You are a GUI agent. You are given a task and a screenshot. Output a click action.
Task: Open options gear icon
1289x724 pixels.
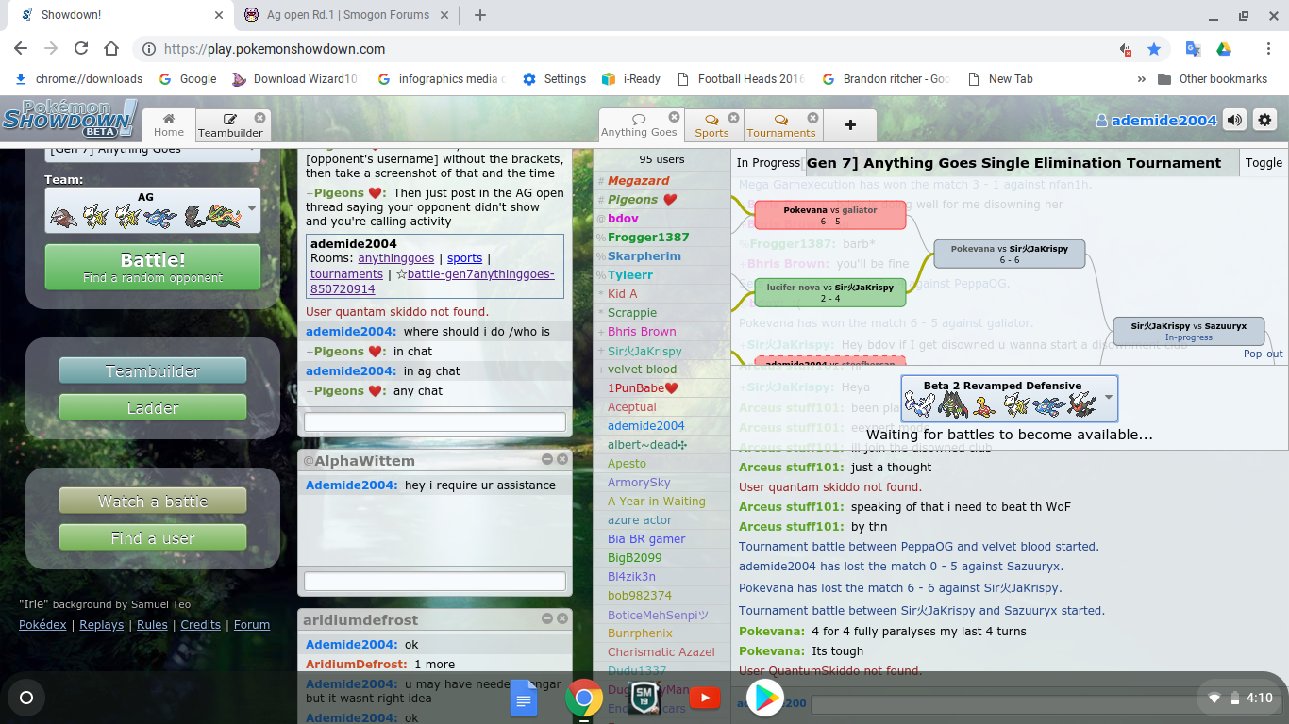pyautogui.click(x=1264, y=120)
